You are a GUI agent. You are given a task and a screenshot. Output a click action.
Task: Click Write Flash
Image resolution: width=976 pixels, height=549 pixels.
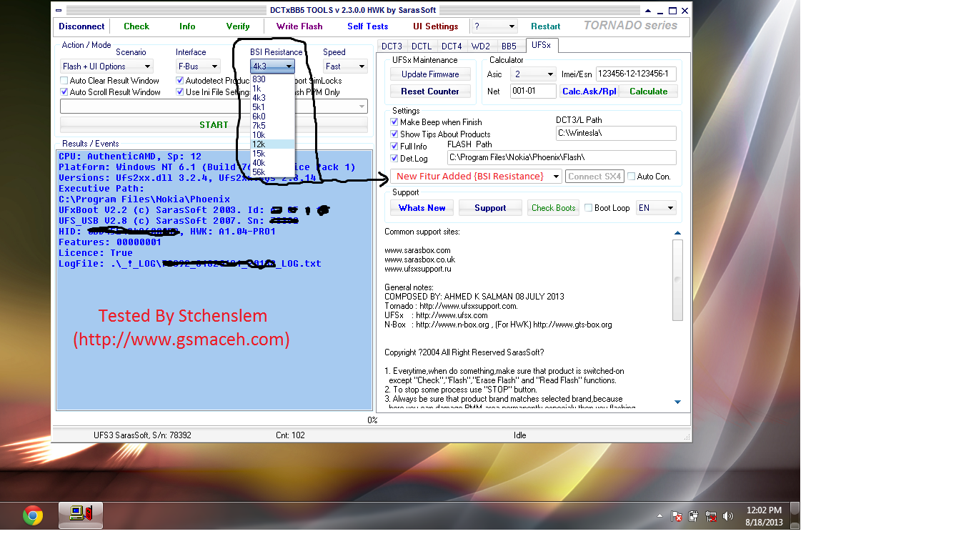point(299,26)
